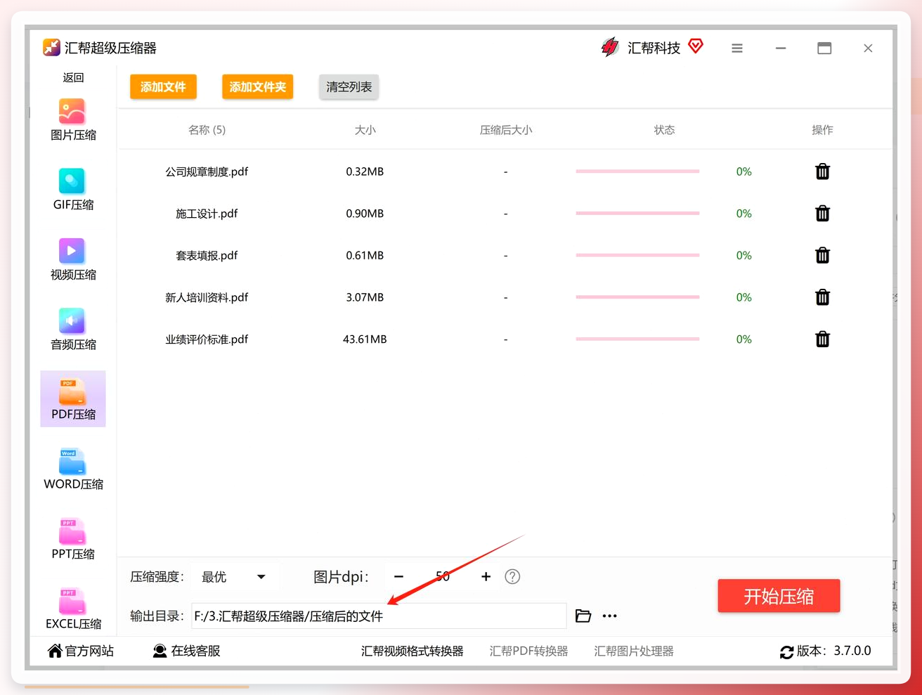The image size is (922, 695).
Task: Click progress bar of 业绩评价标准.pdf
Action: [637, 339]
